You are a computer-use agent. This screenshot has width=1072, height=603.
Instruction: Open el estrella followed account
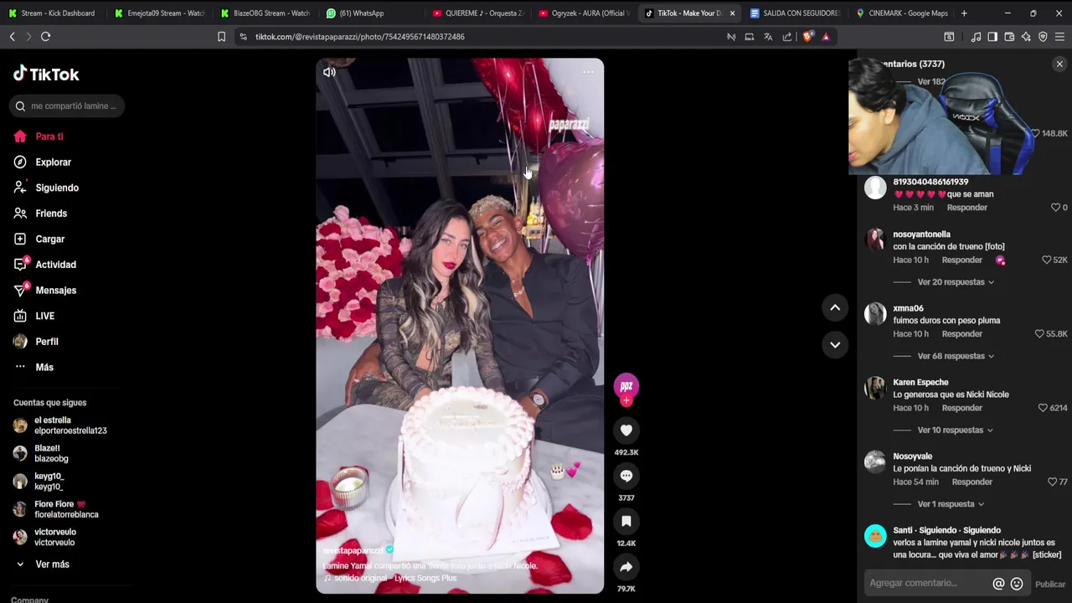pyautogui.click(x=60, y=425)
